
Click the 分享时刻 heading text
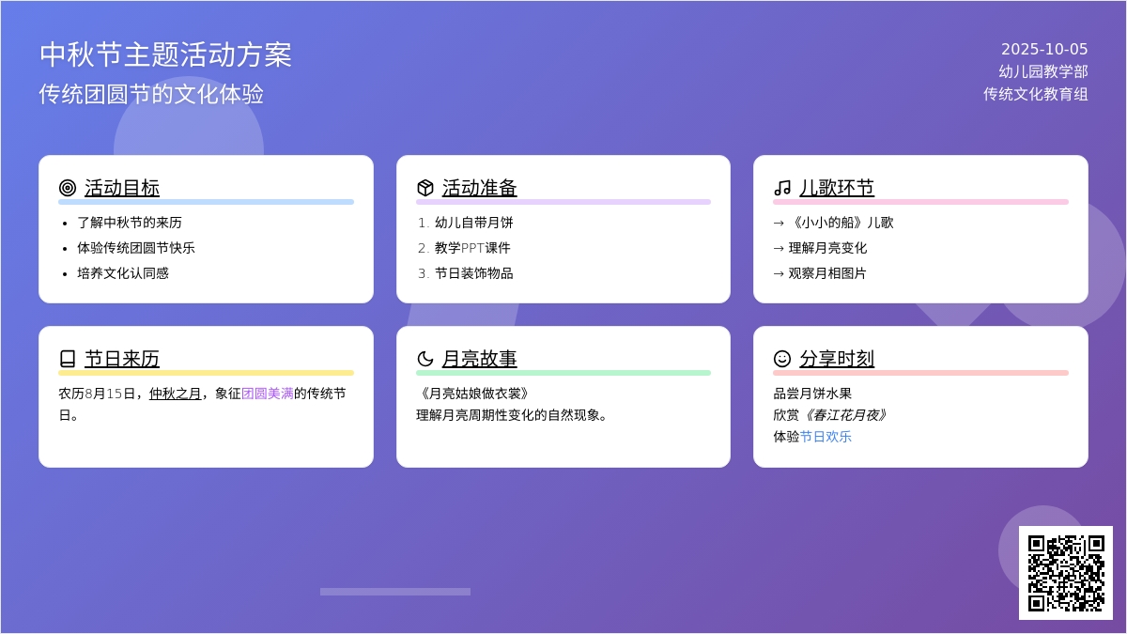tap(837, 359)
